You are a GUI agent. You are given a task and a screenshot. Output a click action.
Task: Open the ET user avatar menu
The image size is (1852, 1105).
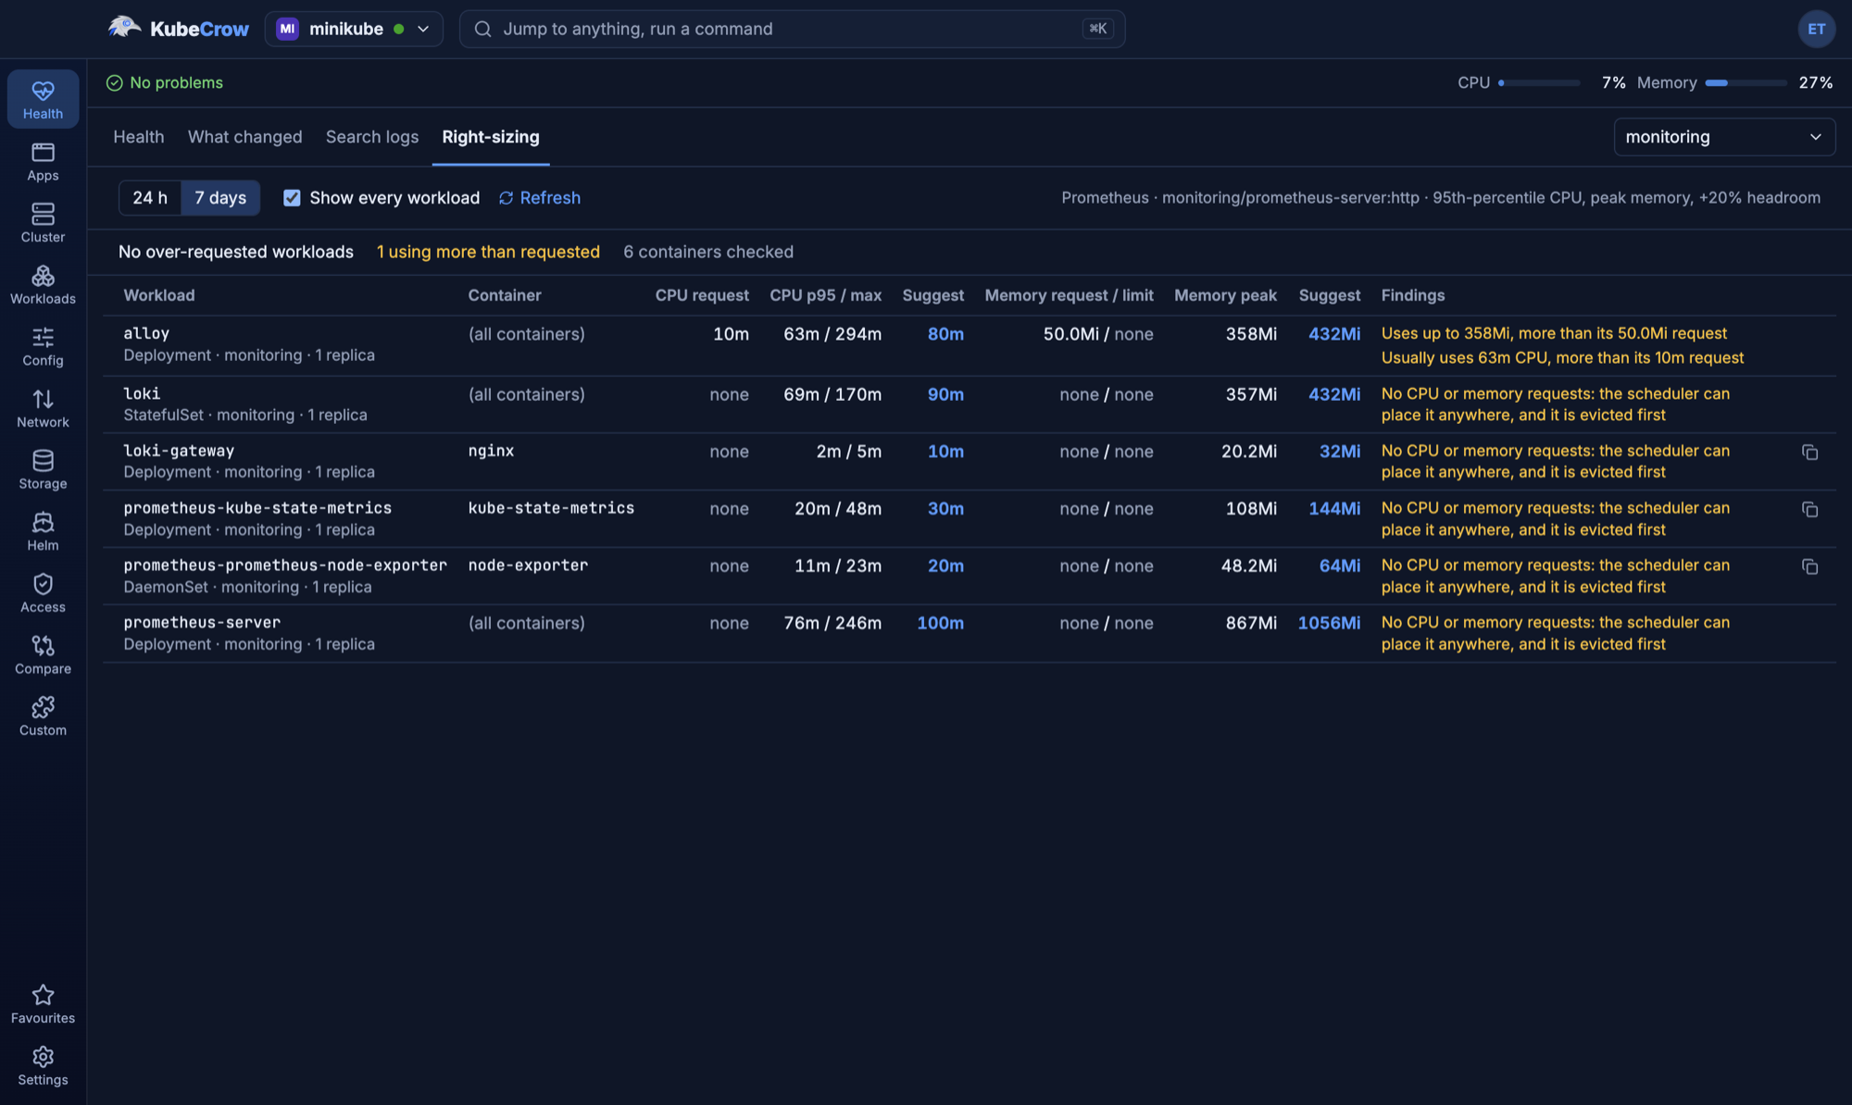[x=1816, y=29]
